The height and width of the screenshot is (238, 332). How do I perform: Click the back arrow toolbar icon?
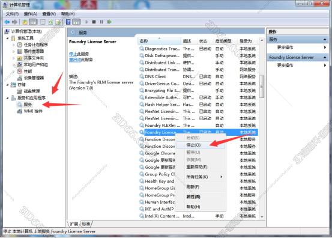pos(7,22)
